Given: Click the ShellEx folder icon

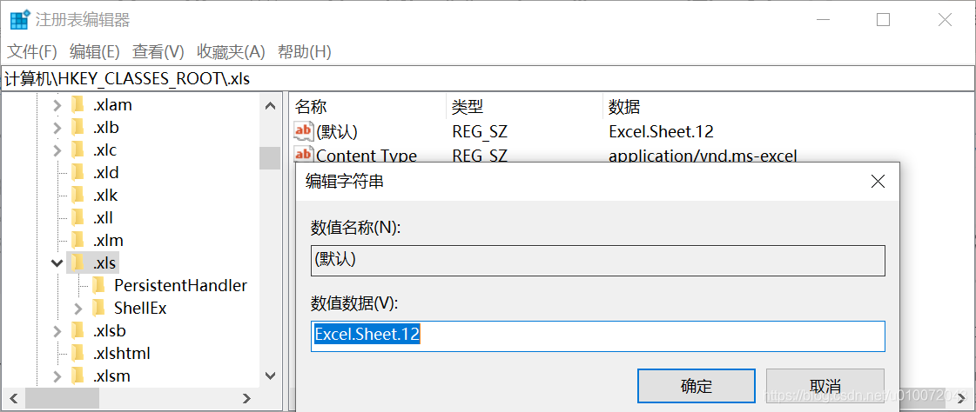Looking at the screenshot, I should tap(100, 308).
